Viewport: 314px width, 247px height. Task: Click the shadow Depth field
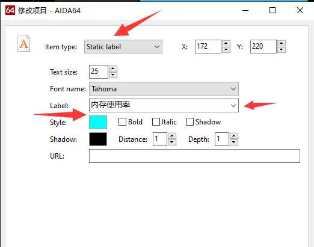[222, 139]
